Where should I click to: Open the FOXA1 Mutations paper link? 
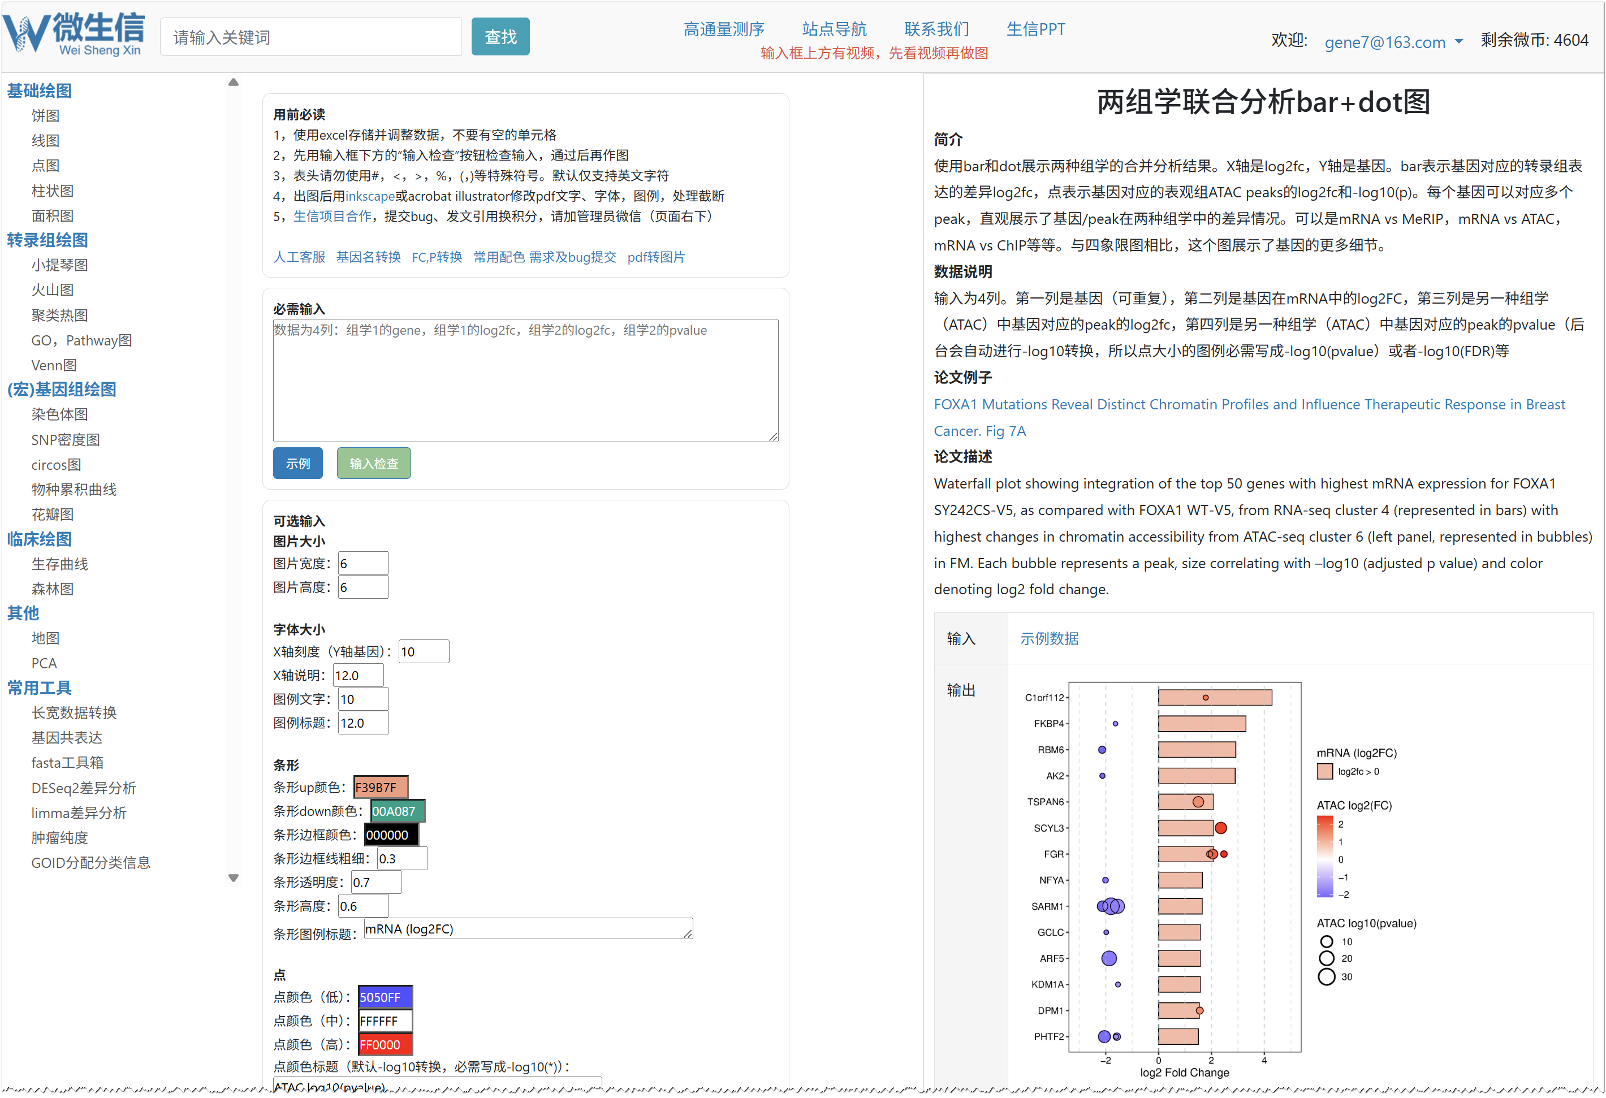click(1248, 404)
